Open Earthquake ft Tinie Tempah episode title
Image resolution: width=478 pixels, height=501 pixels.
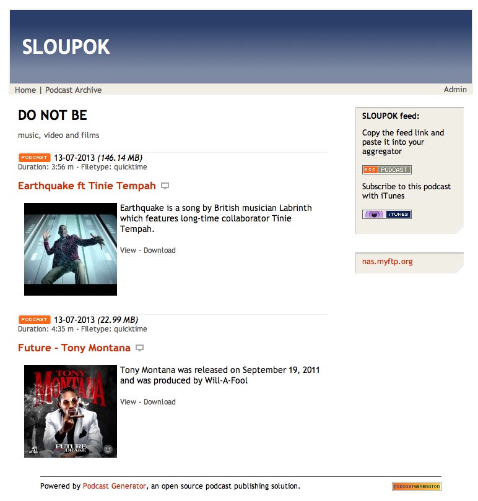pyautogui.click(x=87, y=186)
